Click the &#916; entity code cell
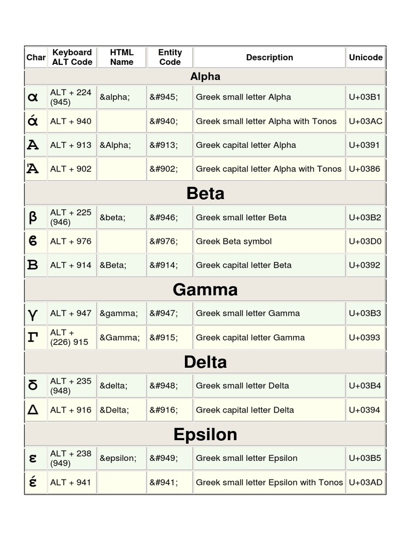This screenshot has width=409, height=545. [x=163, y=410]
